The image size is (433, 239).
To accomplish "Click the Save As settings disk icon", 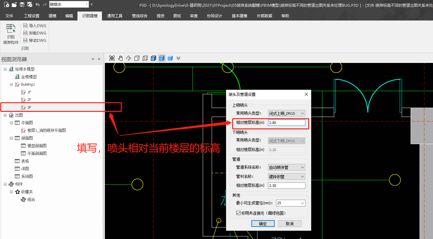I will (30, 4).
